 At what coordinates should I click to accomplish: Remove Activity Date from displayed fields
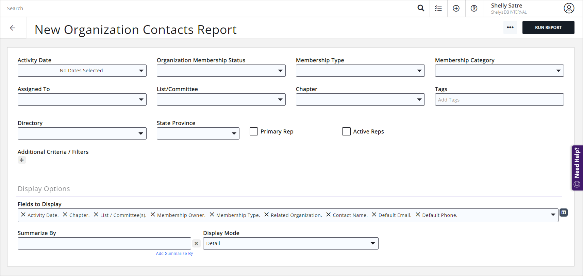(x=23, y=215)
